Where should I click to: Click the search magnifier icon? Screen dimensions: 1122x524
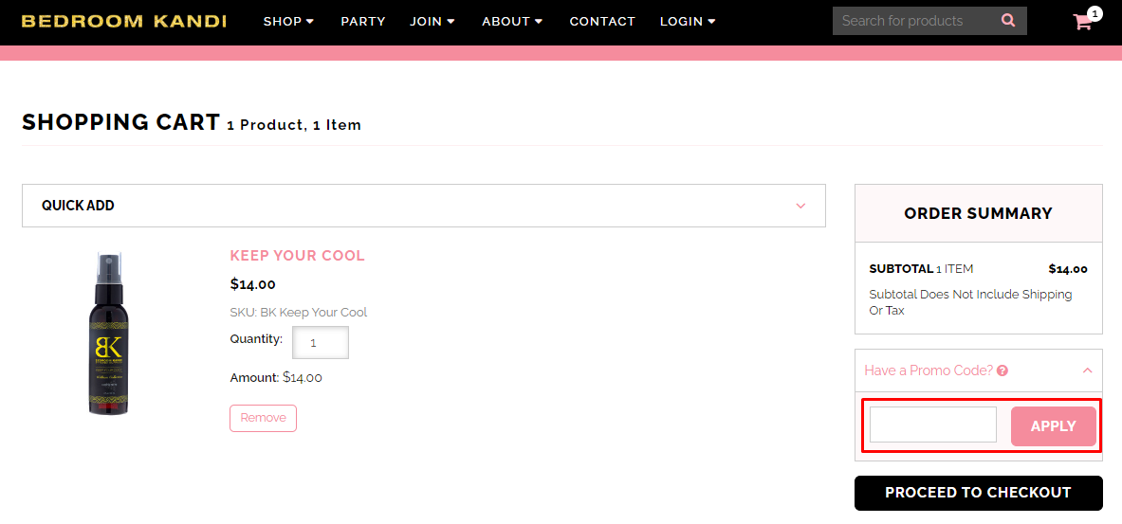click(1008, 21)
